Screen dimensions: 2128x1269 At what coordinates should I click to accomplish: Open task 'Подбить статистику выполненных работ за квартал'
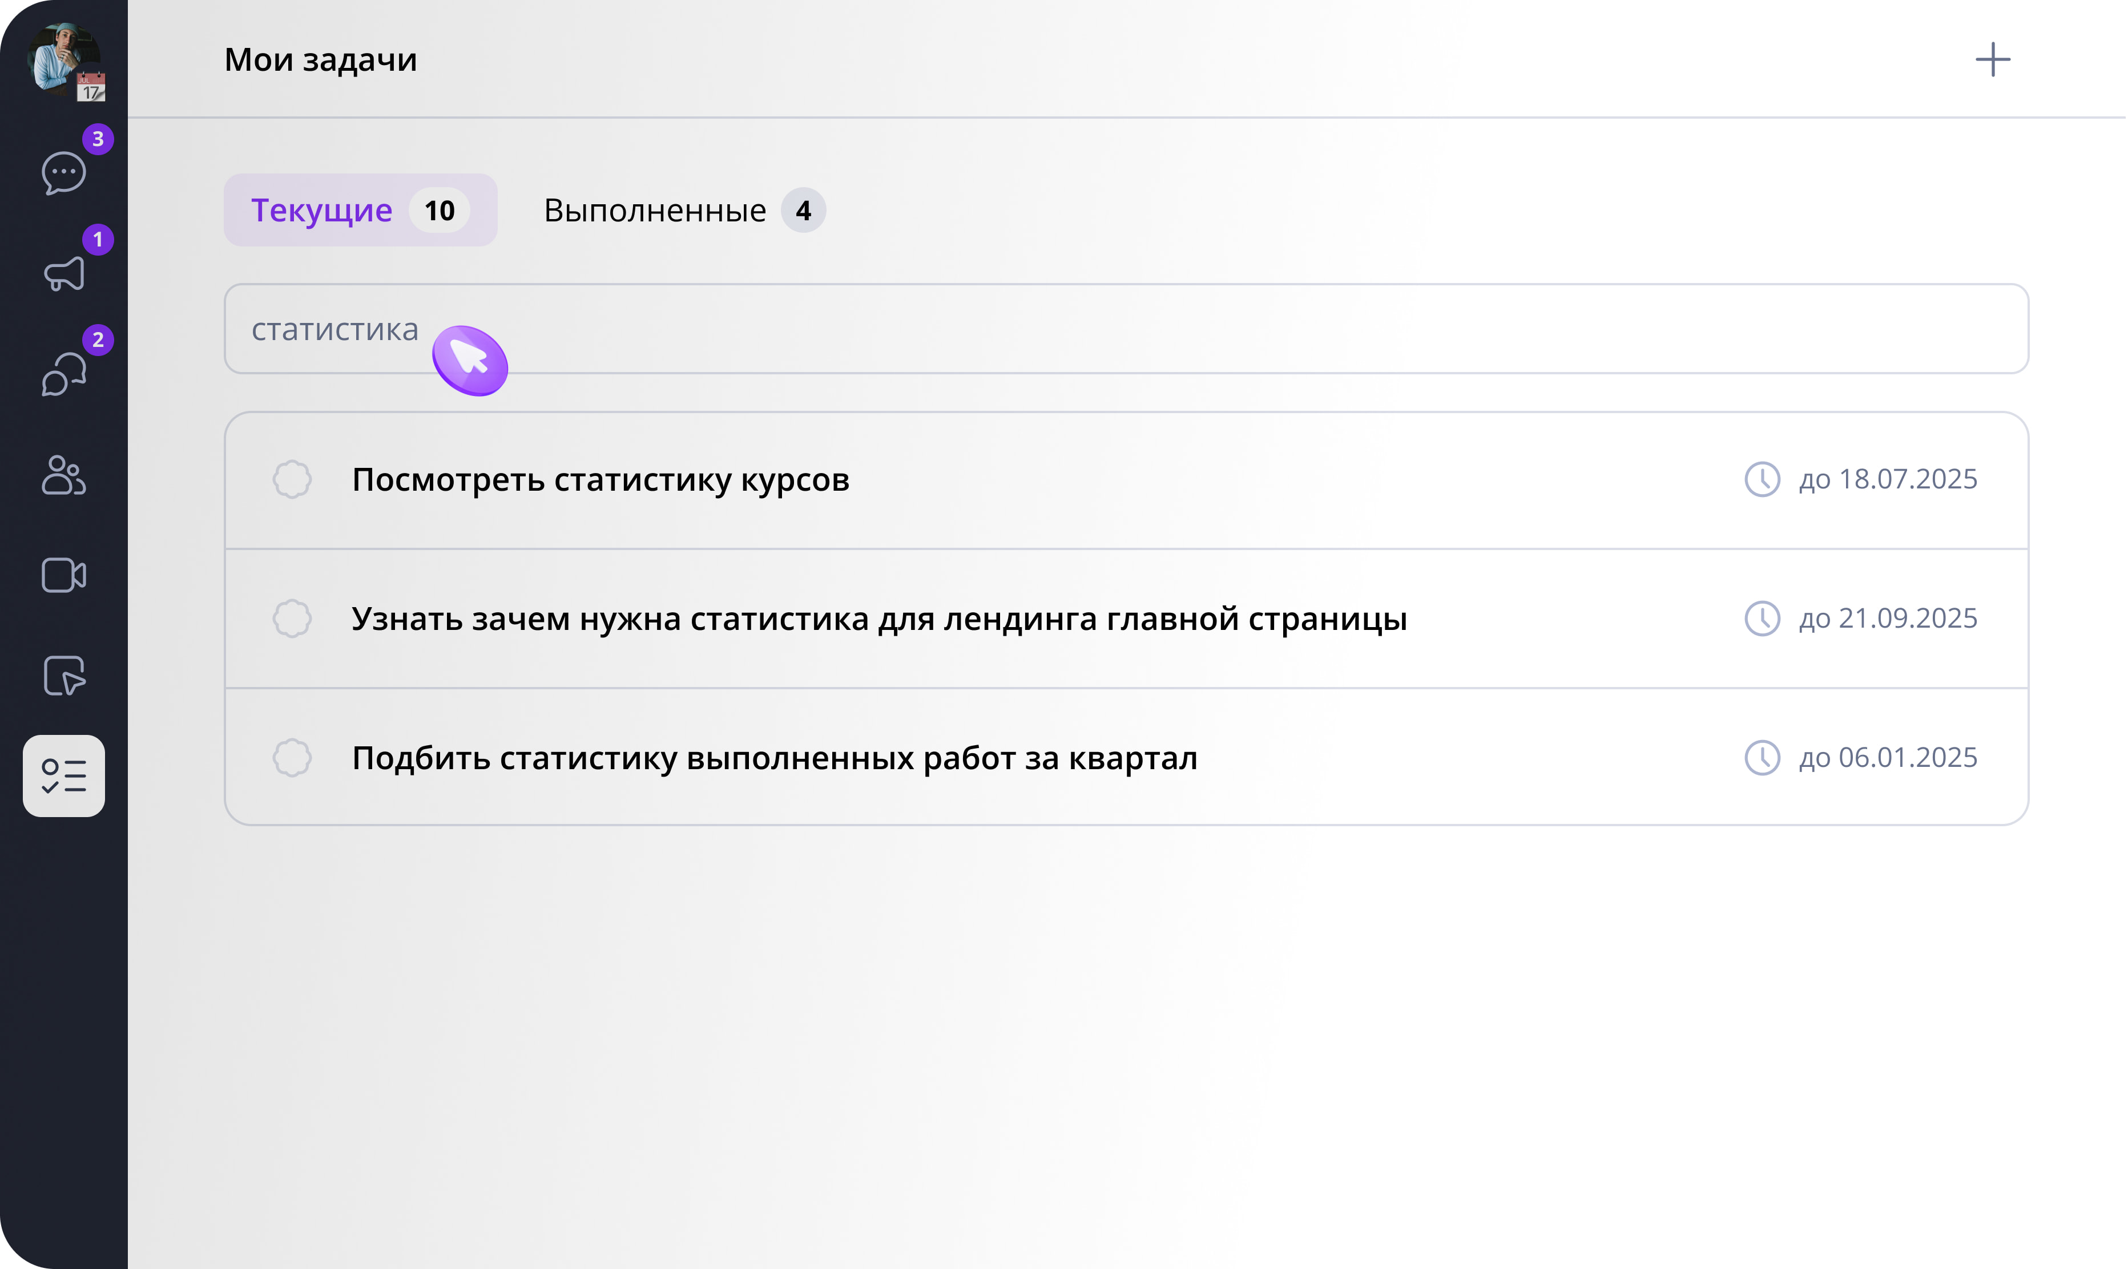coord(774,758)
